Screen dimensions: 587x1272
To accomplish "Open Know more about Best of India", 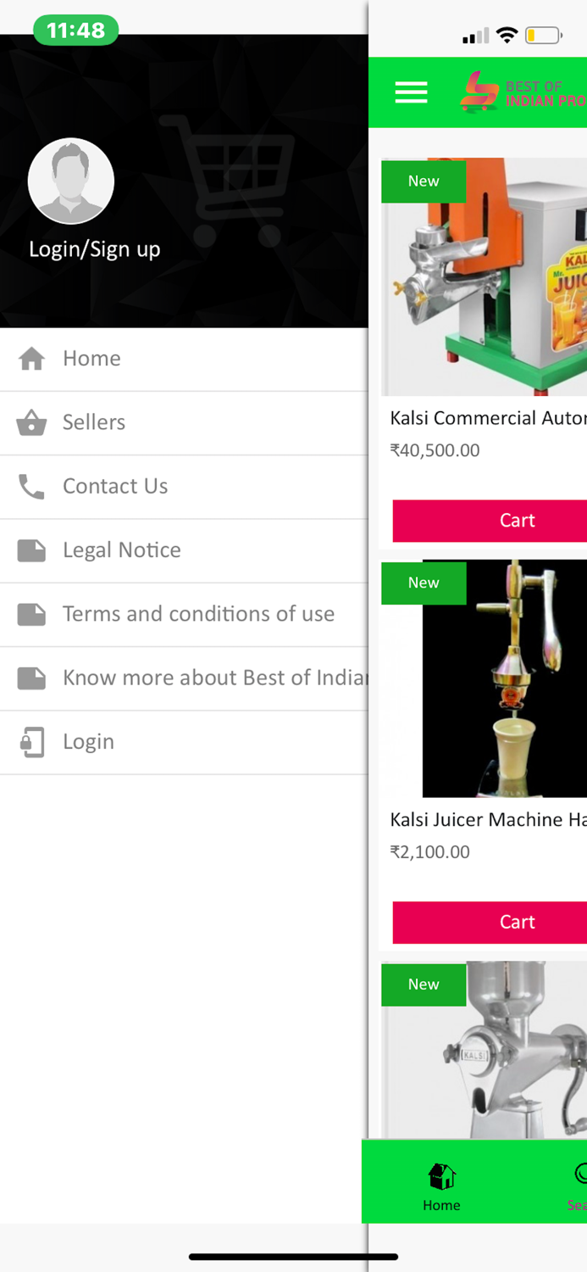I will tap(184, 678).
